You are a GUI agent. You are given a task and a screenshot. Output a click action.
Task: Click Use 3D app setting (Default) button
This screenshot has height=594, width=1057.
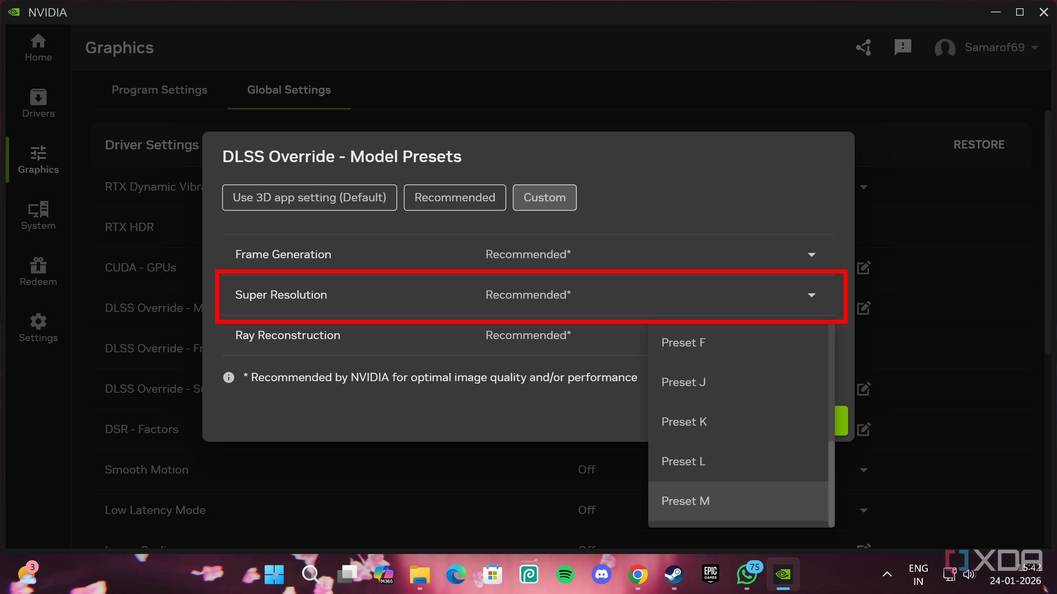click(309, 198)
